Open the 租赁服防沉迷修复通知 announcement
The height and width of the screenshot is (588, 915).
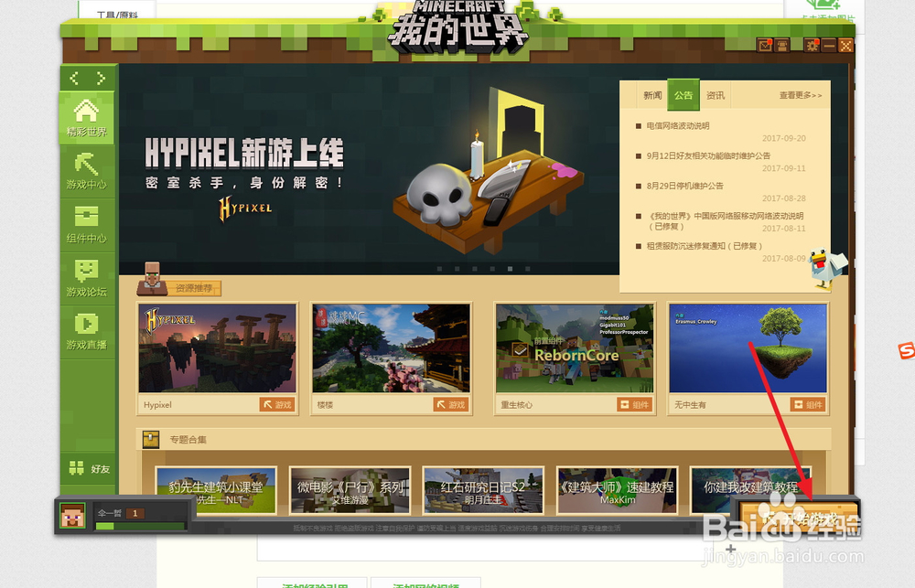click(705, 246)
